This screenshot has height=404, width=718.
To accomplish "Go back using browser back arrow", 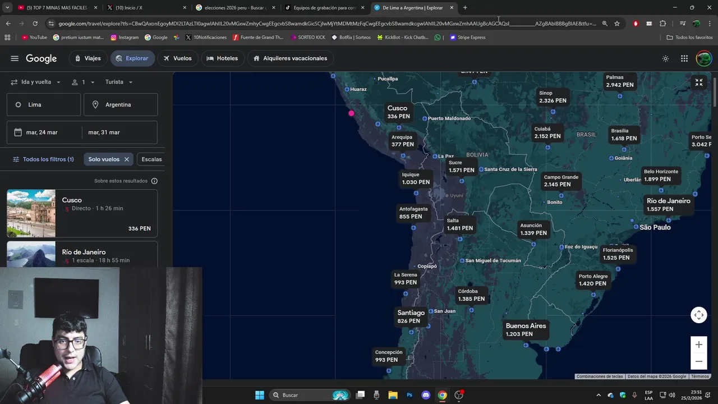I will [x=8, y=24].
